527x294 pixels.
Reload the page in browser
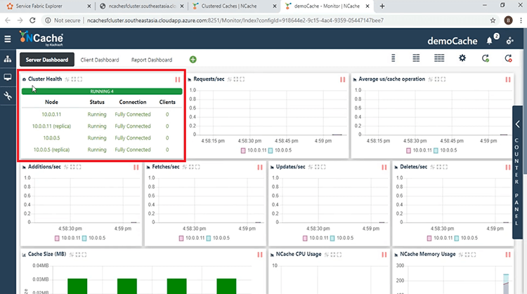[32, 20]
